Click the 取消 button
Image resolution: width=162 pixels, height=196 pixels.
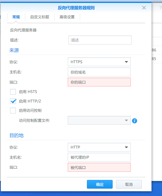129,184
